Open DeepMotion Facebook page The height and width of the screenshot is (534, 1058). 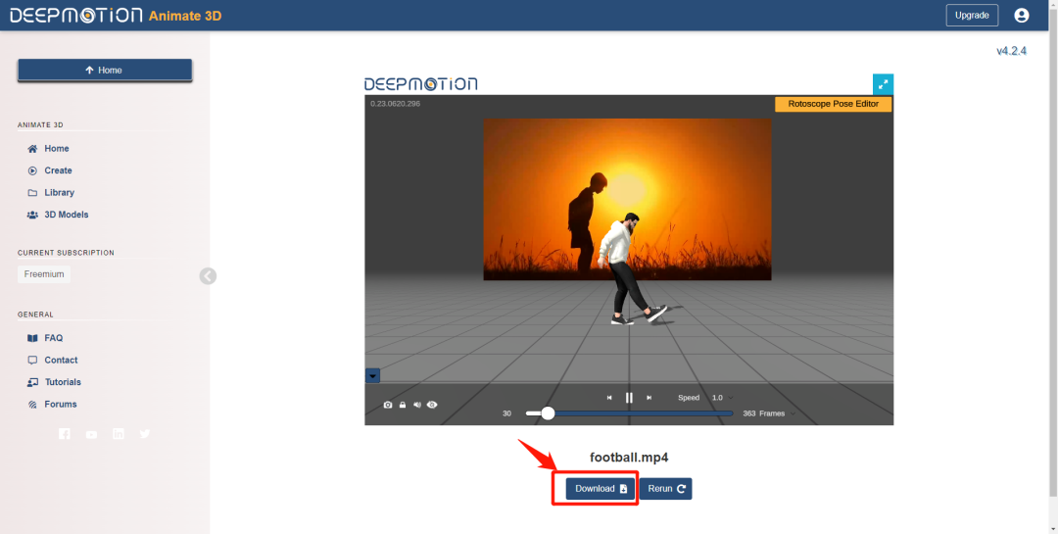pyautogui.click(x=64, y=434)
